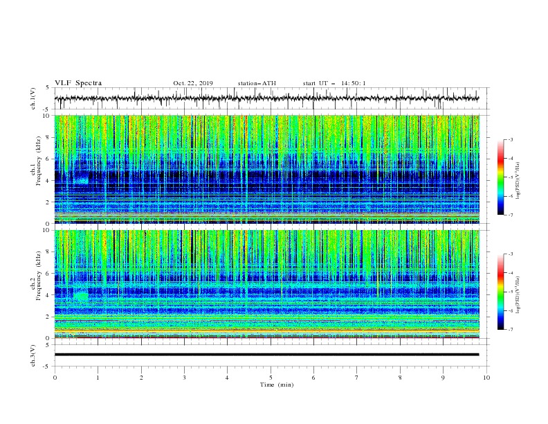
Task: Click the "-7" tick on upper colorbar
Action: pyautogui.click(x=511, y=215)
